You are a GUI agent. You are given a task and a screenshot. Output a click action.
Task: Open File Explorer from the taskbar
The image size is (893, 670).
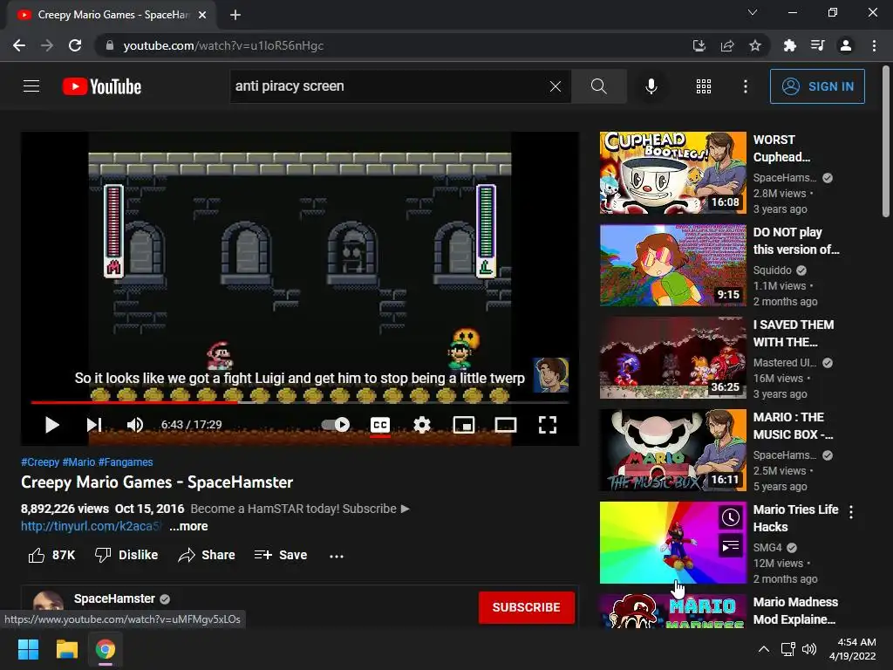[x=66, y=649]
